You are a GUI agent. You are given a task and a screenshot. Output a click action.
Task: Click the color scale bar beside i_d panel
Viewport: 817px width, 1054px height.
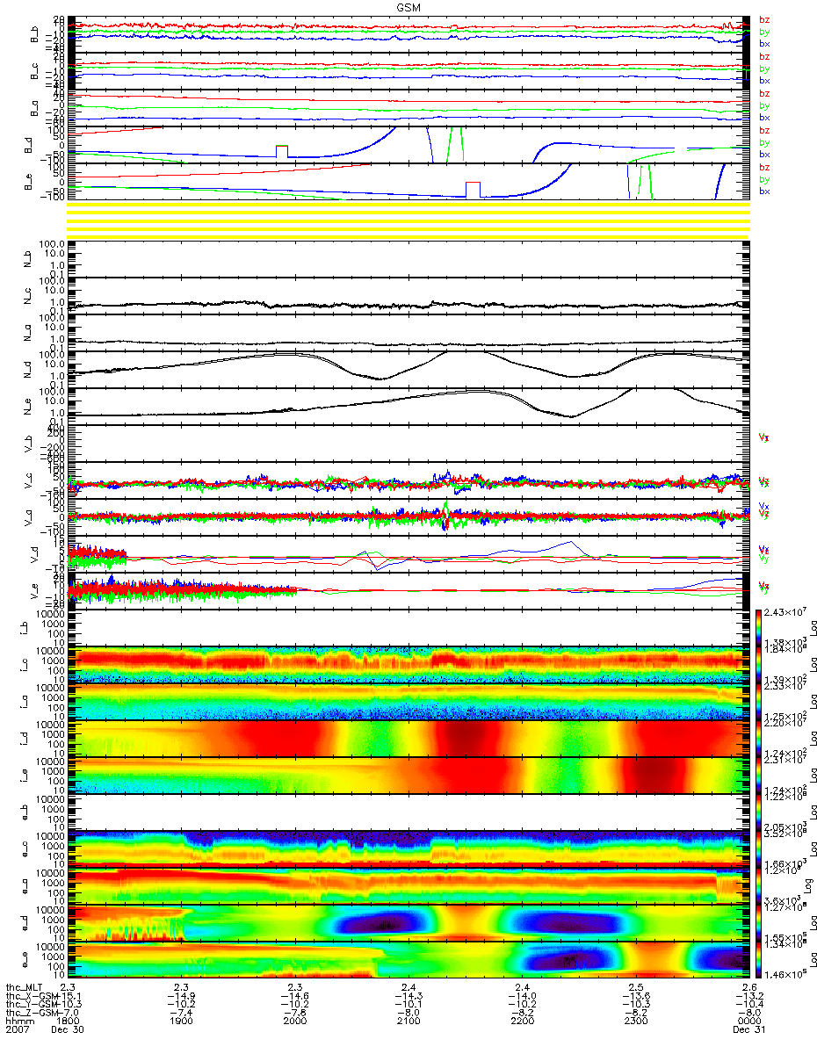[x=756, y=738]
